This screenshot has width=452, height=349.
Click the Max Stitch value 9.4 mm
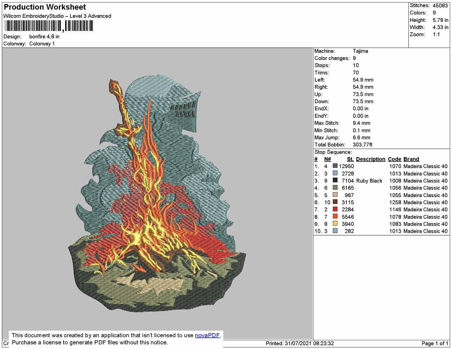pos(362,123)
